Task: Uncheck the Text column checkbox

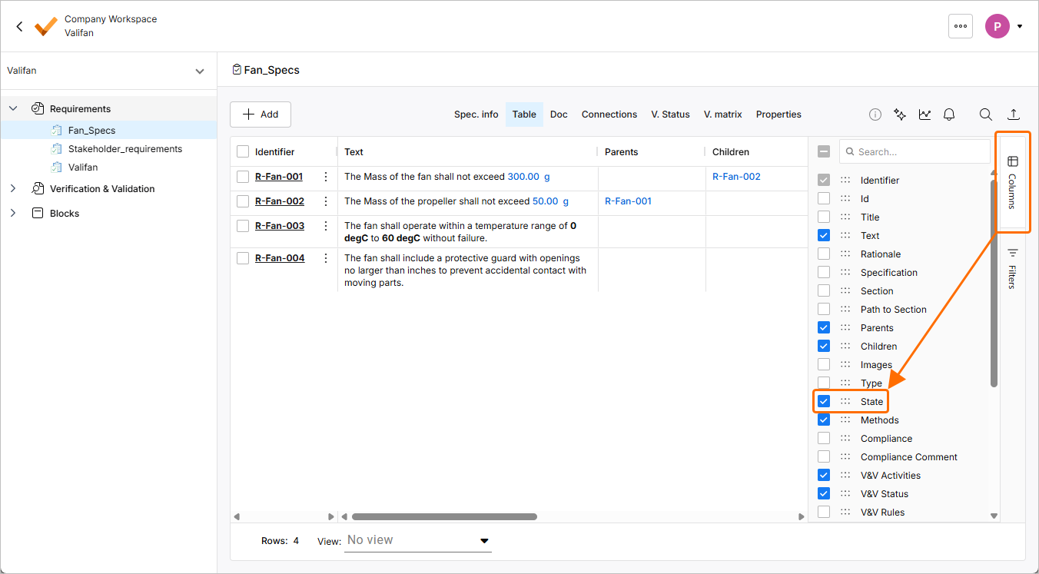Action: [x=824, y=236]
